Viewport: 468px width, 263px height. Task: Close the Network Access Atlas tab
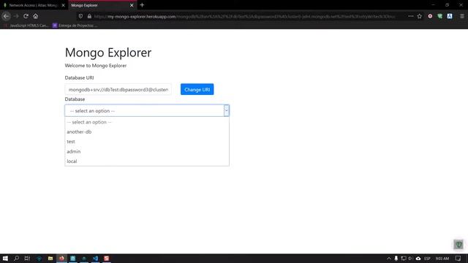[x=63, y=5]
